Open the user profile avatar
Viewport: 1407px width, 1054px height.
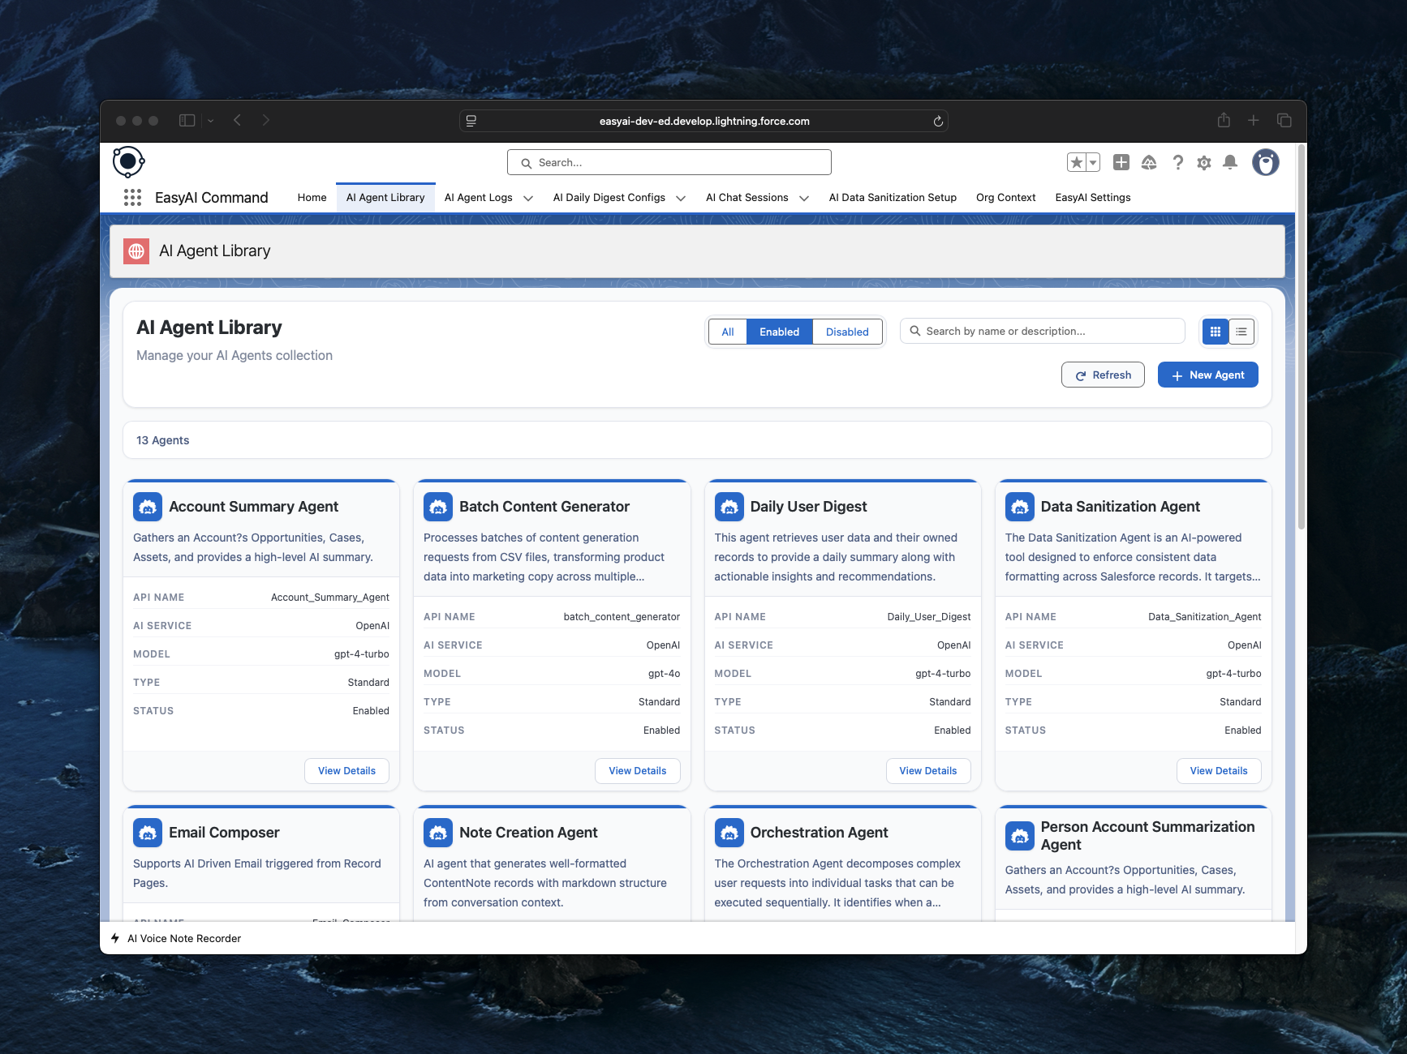(1265, 163)
